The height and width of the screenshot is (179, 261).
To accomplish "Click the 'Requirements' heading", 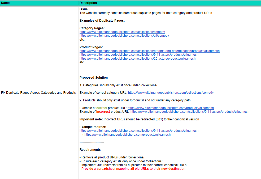I will 90,150.
